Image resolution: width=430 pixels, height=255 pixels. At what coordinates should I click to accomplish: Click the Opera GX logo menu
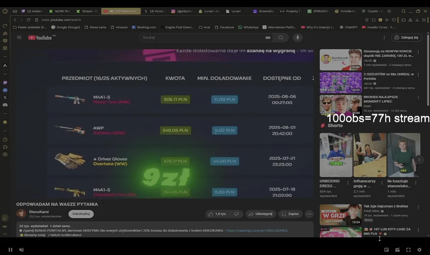(5, 11)
